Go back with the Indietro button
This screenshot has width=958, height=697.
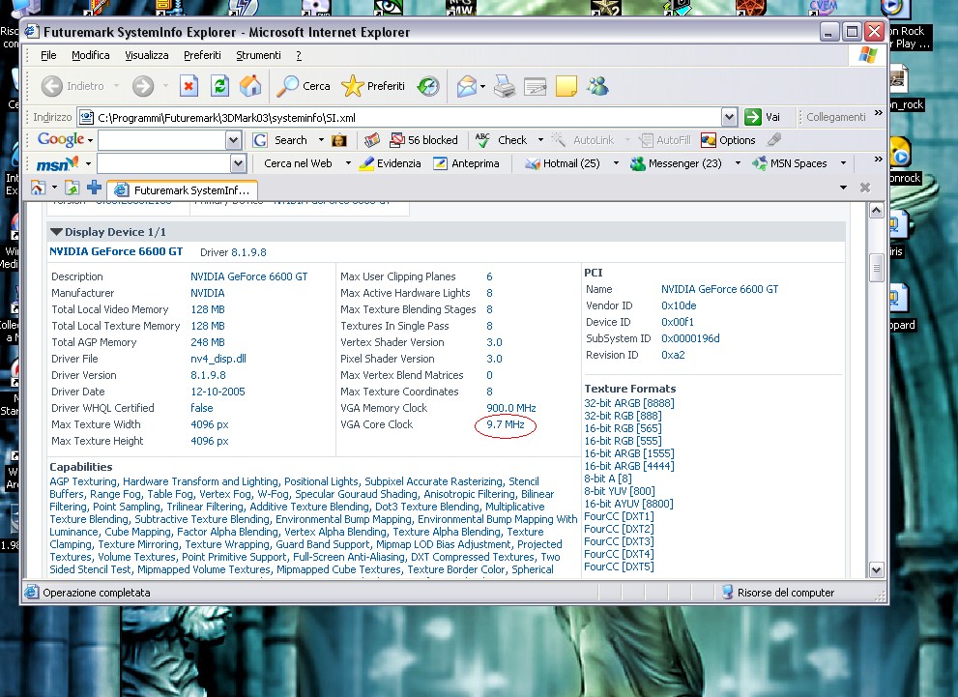click(x=73, y=86)
